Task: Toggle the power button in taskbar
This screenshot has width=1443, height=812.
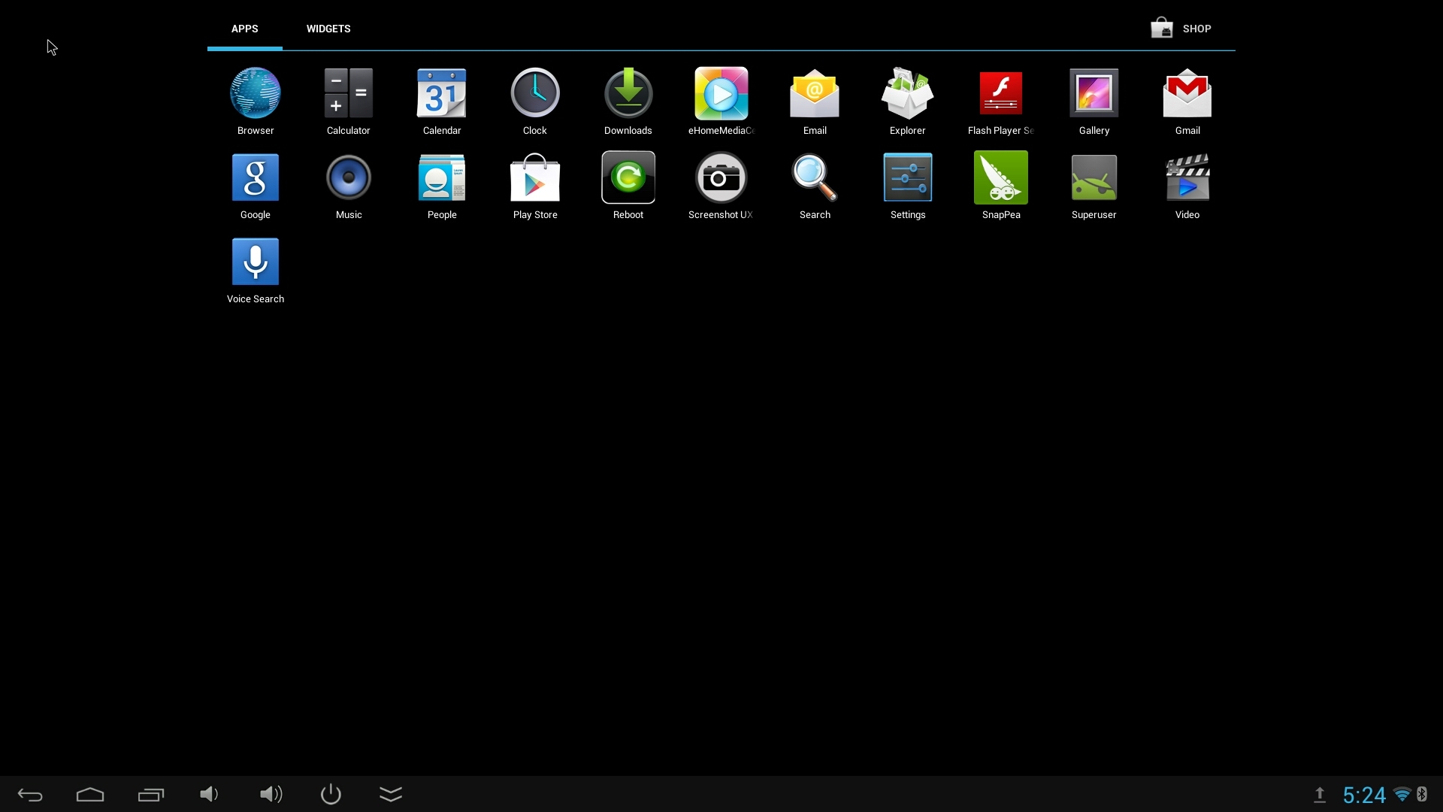Action: (x=330, y=793)
